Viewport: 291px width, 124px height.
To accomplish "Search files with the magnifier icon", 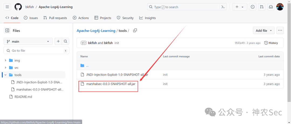I will click(65, 41).
